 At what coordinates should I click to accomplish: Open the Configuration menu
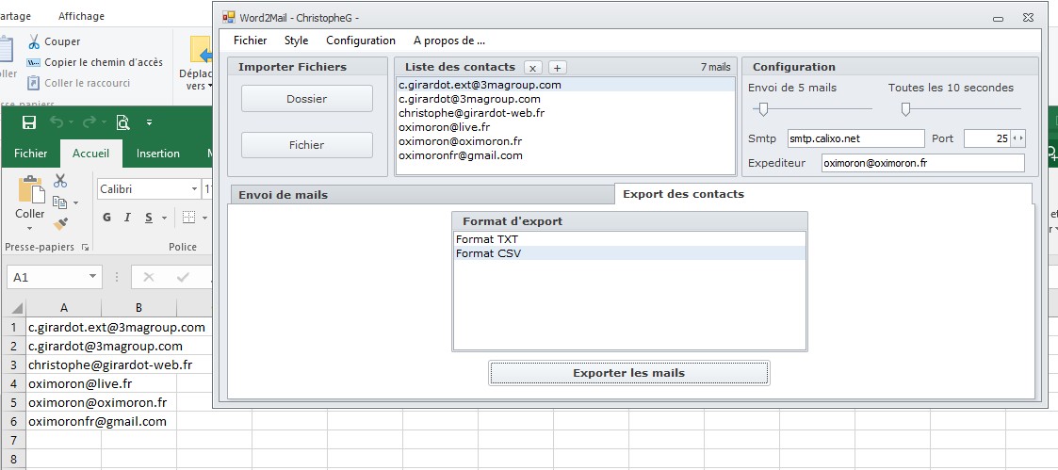click(360, 41)
